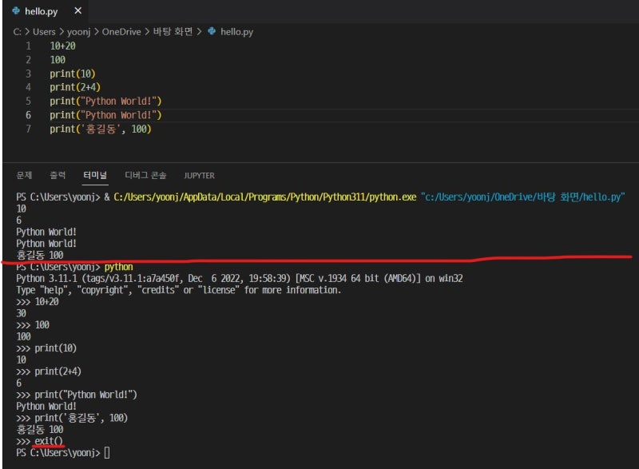This screenshot has width=639, height=469.
Task: Switch to the 출력 panel tab
Action: [58, 175]
